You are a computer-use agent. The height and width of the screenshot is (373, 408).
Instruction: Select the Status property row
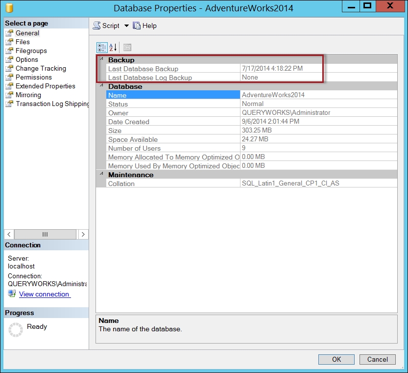coord(252,104)
